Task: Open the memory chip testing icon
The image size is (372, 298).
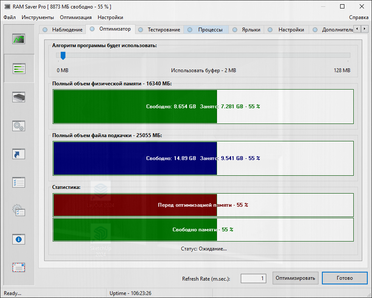Action: [19, 97]
